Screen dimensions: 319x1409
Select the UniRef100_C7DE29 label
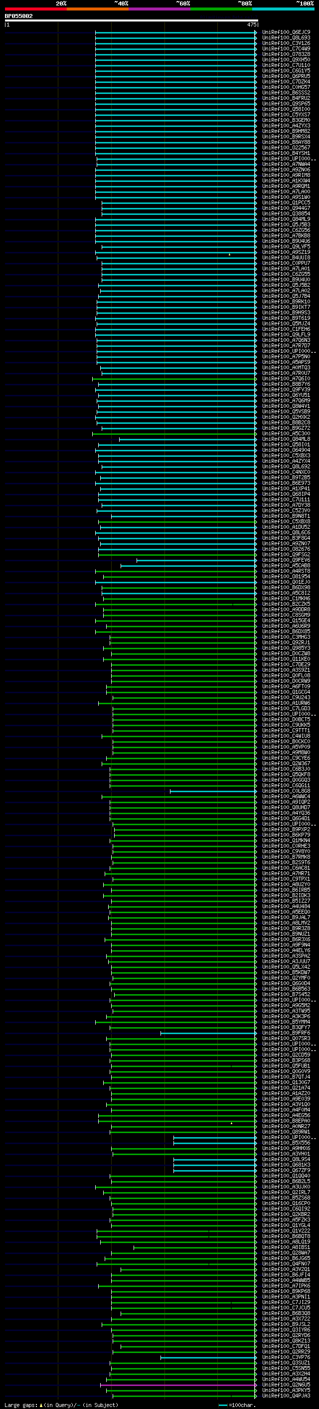point(286,665)
